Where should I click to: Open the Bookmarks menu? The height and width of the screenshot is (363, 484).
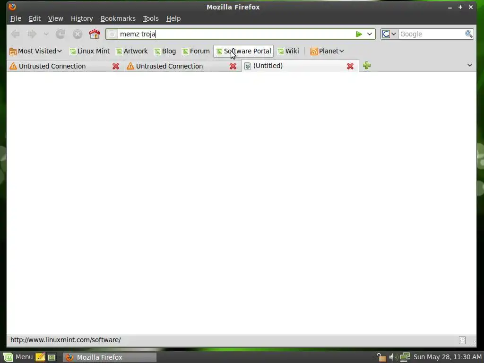(x=118, y=18)
